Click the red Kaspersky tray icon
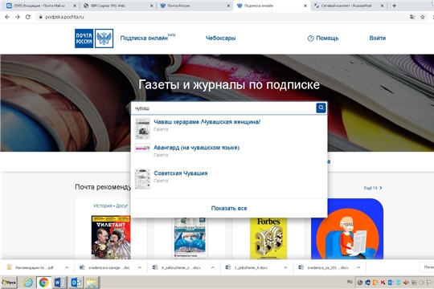Screen dimensions: 434x289 (x=383, y=283)
